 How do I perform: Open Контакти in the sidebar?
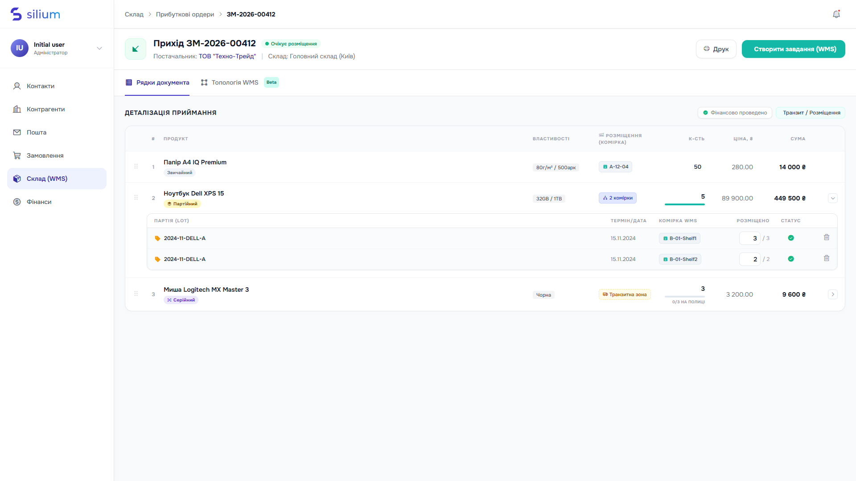click(57, 86)
